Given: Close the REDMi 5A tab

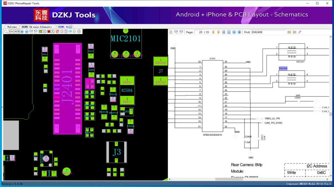Looking at the screenshot, I should (71, 27).
